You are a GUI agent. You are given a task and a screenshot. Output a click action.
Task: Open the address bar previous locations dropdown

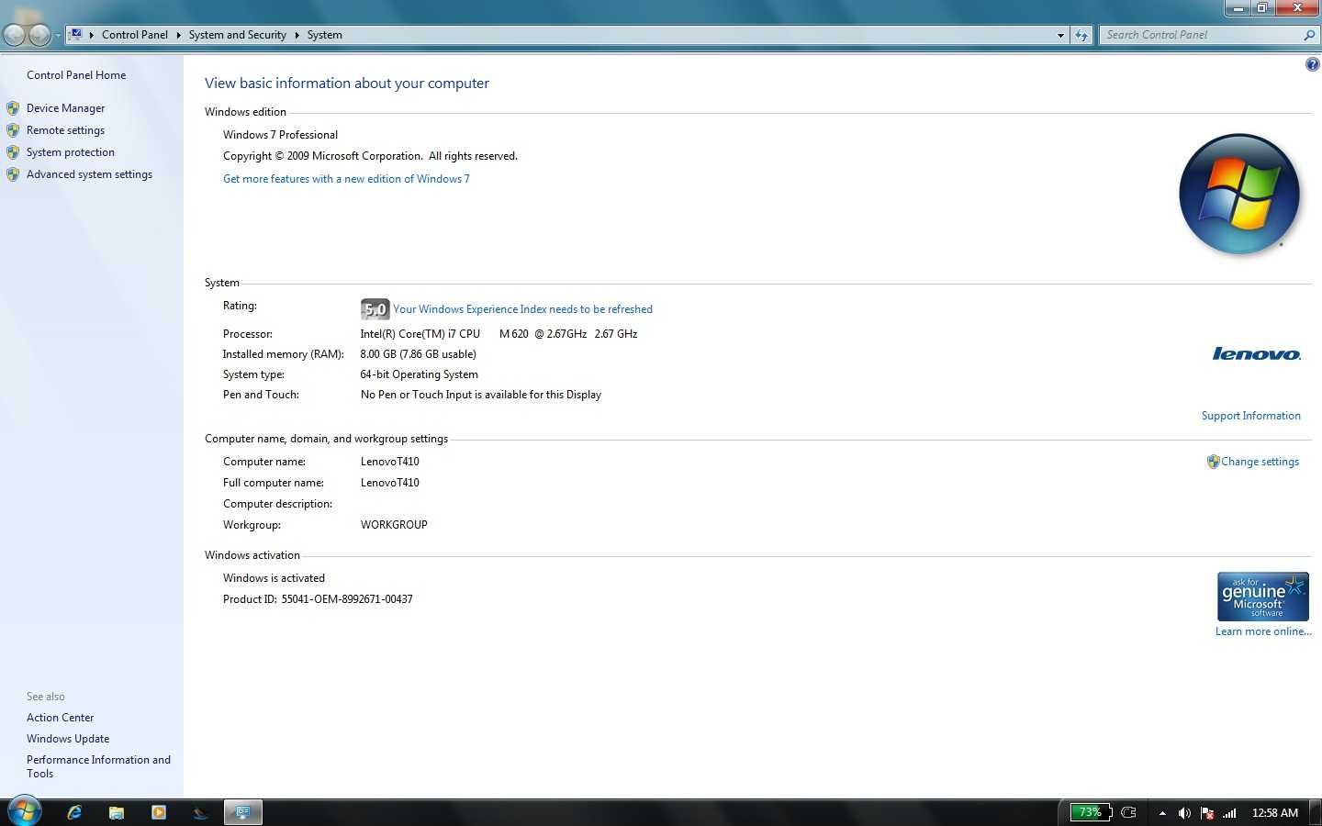tap(1060, 35)
